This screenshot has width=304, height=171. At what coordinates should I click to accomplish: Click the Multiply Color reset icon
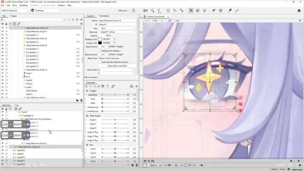114,39
